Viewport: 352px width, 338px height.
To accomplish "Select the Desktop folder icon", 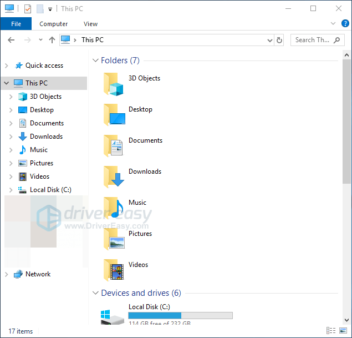I will [114, 115].
